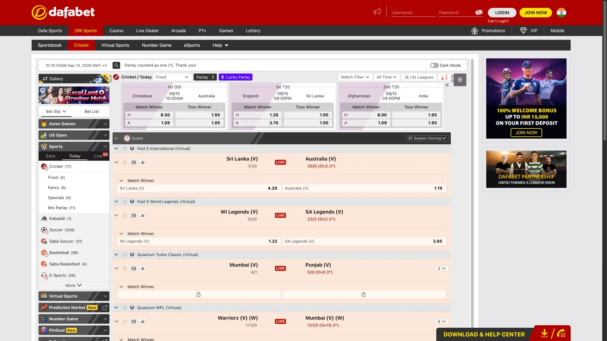Favorite the Quantum WPL league star

(125, 308)
